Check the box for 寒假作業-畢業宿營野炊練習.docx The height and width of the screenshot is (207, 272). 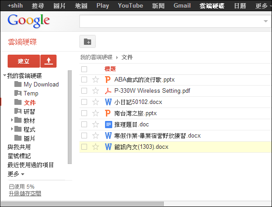coord(84,136)
